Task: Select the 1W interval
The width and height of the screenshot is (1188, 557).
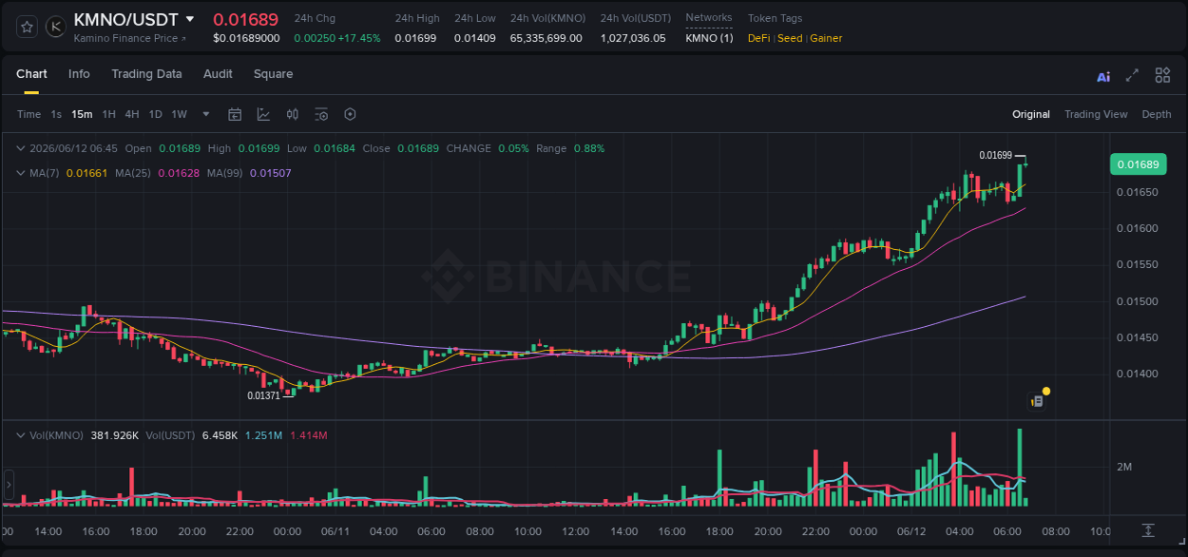Action: coord(179,114)
